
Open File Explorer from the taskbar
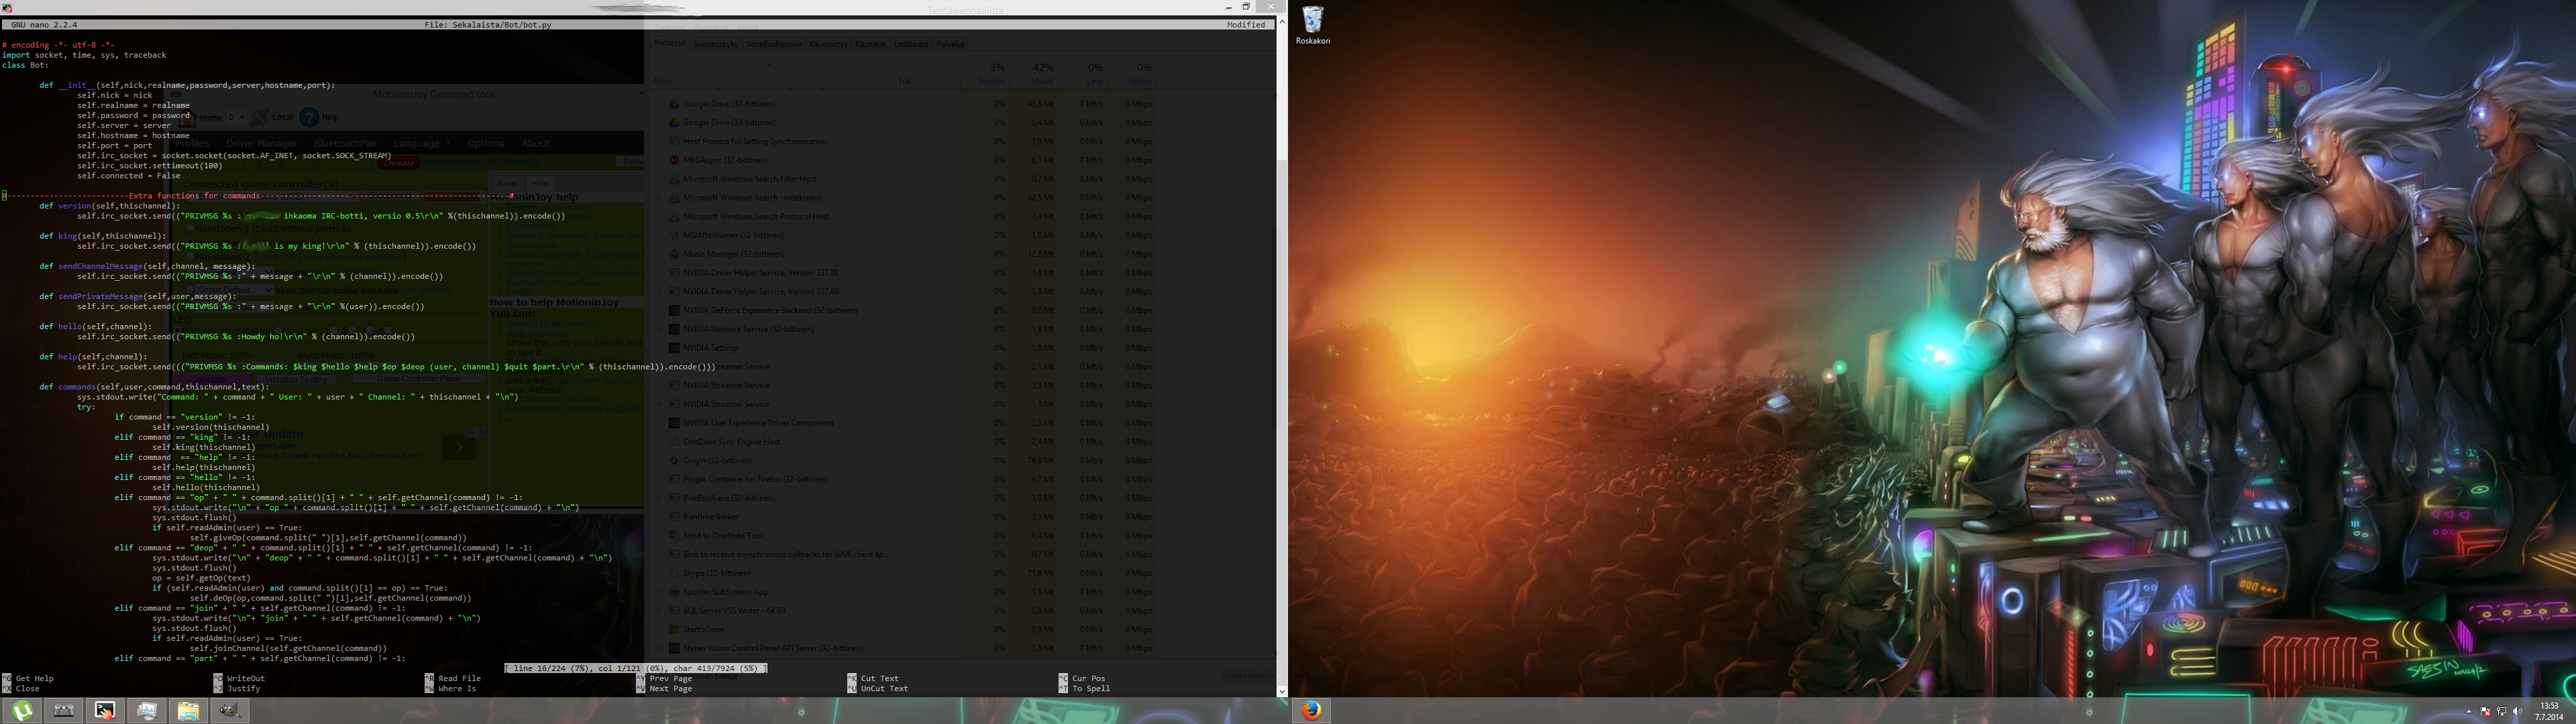pyautogui.click(x=188, y=711)
